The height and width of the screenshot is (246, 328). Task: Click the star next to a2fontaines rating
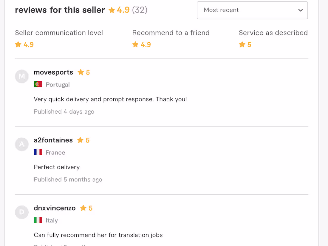[x=80, y=140]
